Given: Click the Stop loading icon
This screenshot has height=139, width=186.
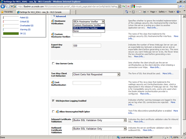Looking at the screenshot, I should [x=128, y=6].
